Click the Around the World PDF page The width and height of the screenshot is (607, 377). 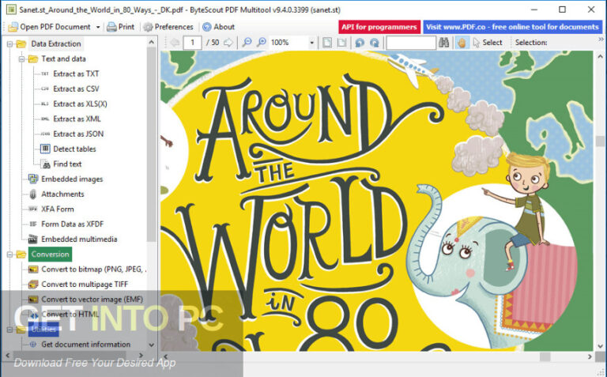pos(376,201)
